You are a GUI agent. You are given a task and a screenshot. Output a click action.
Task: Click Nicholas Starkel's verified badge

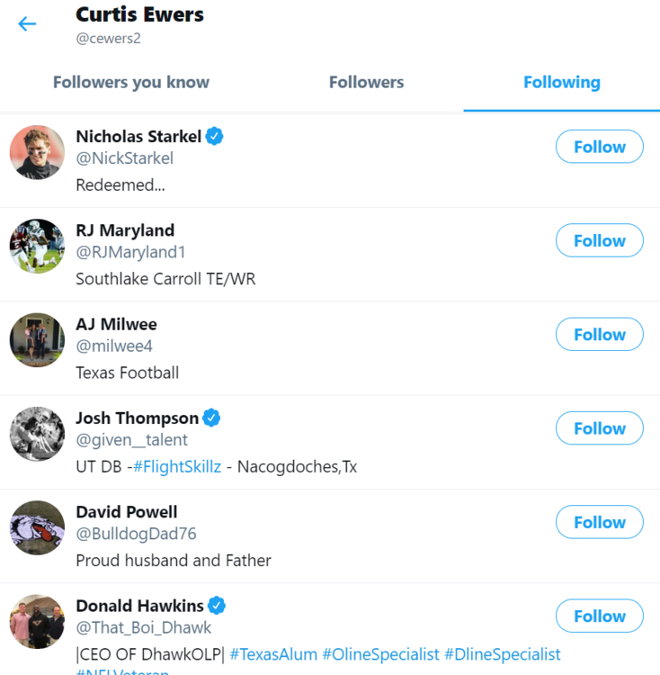pos(215,137)
